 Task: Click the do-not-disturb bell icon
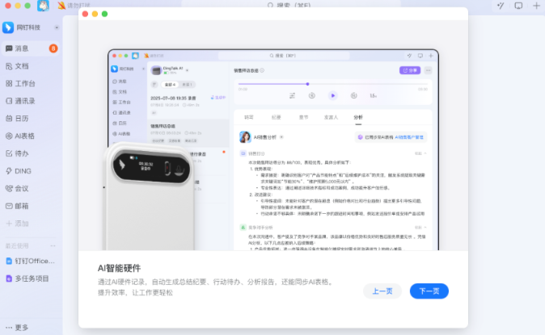click(61, 6)
